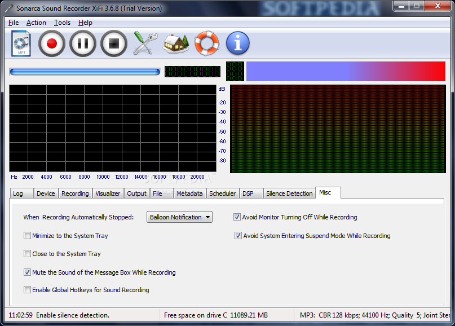The width and height of the screenshot is (455, 326).
Task: Switch to the Metadata tab
Action: click(190, 193)
